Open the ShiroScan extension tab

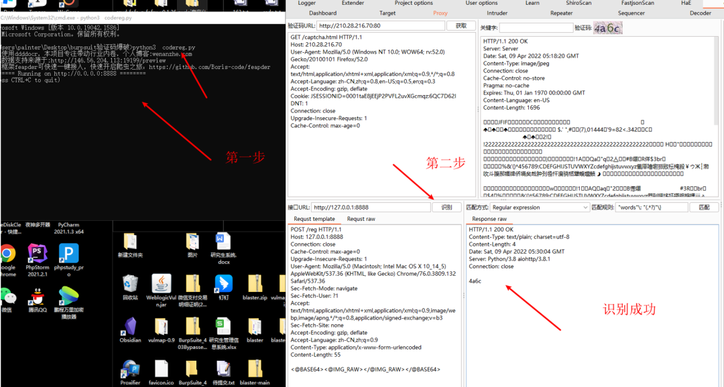click(579, 3)
